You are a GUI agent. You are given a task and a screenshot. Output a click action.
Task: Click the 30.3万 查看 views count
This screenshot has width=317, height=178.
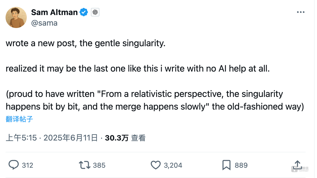pos(125,138)
